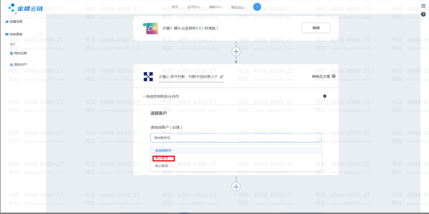Open 我的APP in the sidebar
Screen dimensions: 429x214
(20, 65)
